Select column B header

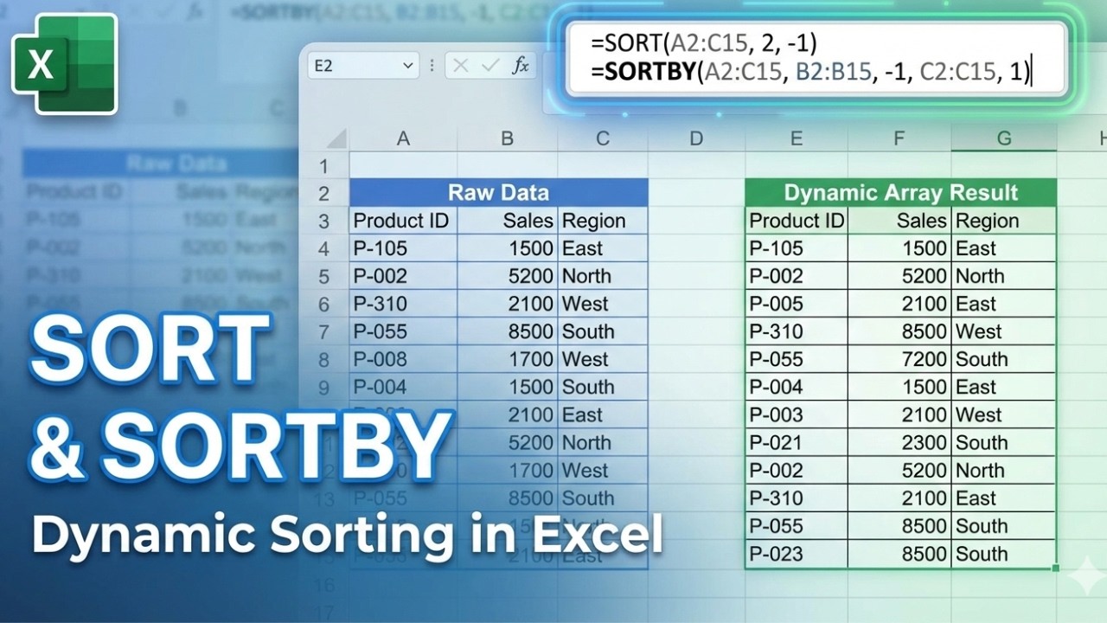point(508,138)
